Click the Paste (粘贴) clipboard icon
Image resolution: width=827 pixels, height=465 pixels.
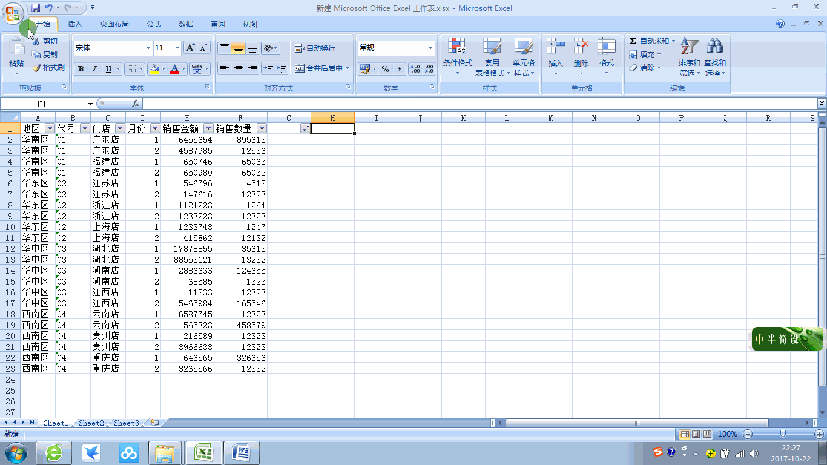coord(16,47)
